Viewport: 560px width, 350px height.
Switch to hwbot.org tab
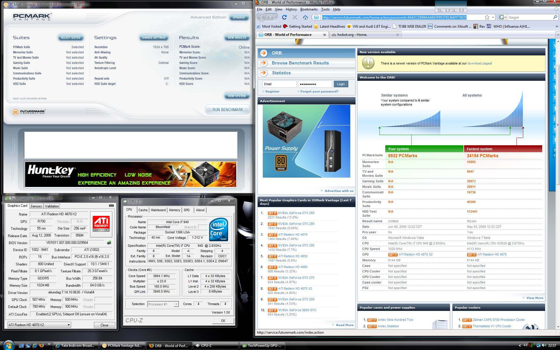pos(365,35)
